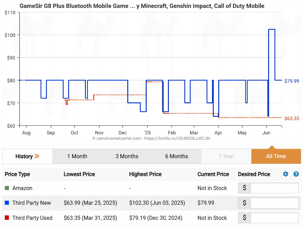Click the Amazon desired price field
303x226 pixels.
click(x=274, y=188)
